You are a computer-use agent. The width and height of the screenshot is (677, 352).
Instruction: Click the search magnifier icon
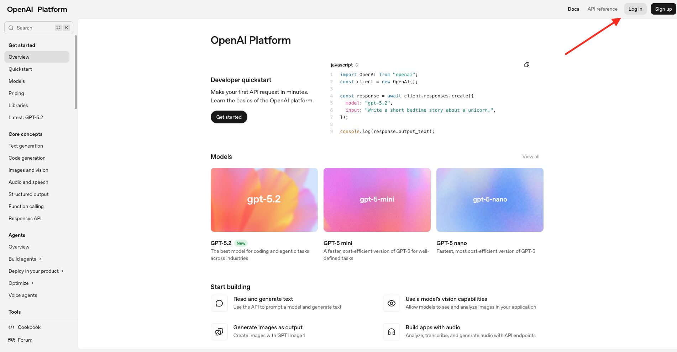click(x=11, y=27)
